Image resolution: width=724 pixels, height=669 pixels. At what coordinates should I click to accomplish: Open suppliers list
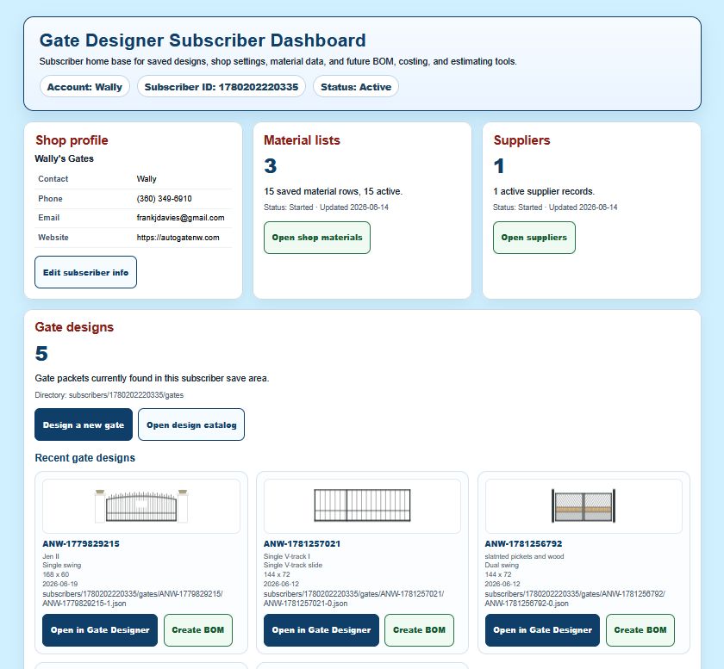534,238
